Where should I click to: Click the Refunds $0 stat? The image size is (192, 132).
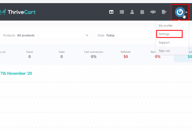(126, 56)
